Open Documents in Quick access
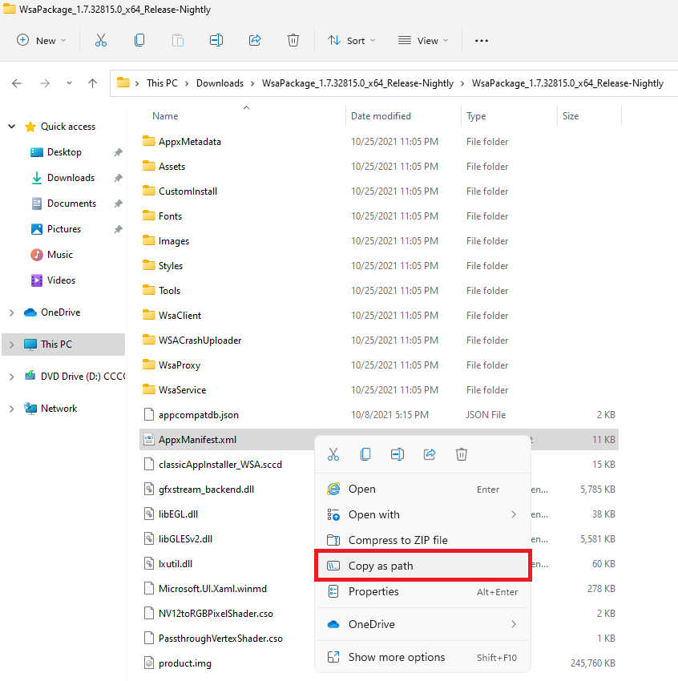 point(71,203)
